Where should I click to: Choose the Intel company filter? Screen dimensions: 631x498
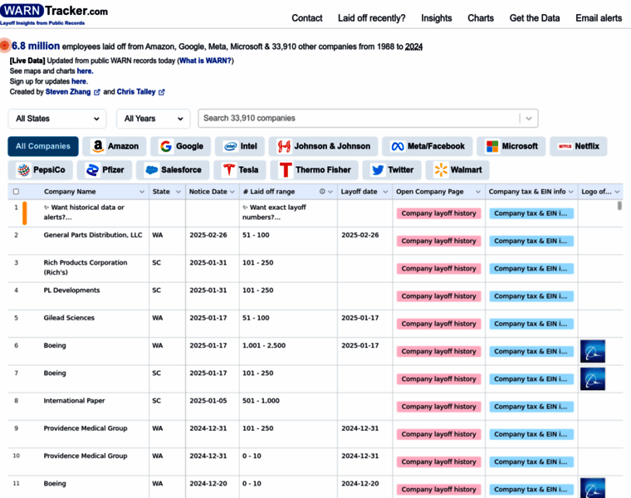click(241, 146)
